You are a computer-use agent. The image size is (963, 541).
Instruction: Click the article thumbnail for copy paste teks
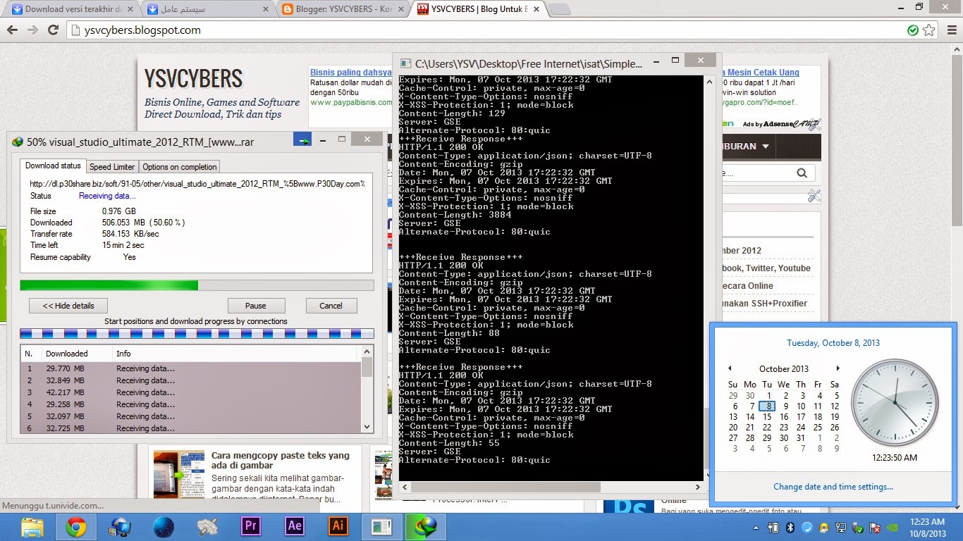pyautogui.click(x=179, y=475)
